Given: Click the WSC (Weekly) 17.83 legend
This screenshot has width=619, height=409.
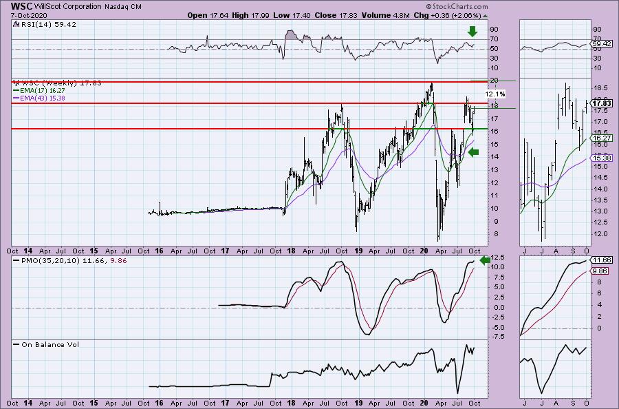Looking at the screenshot, I should [60, 83].
